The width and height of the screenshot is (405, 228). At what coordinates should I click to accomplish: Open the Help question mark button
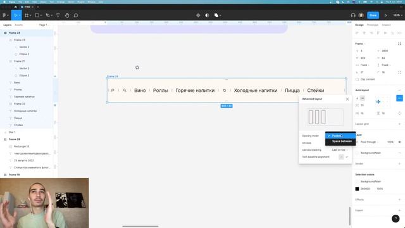[396, 218]
